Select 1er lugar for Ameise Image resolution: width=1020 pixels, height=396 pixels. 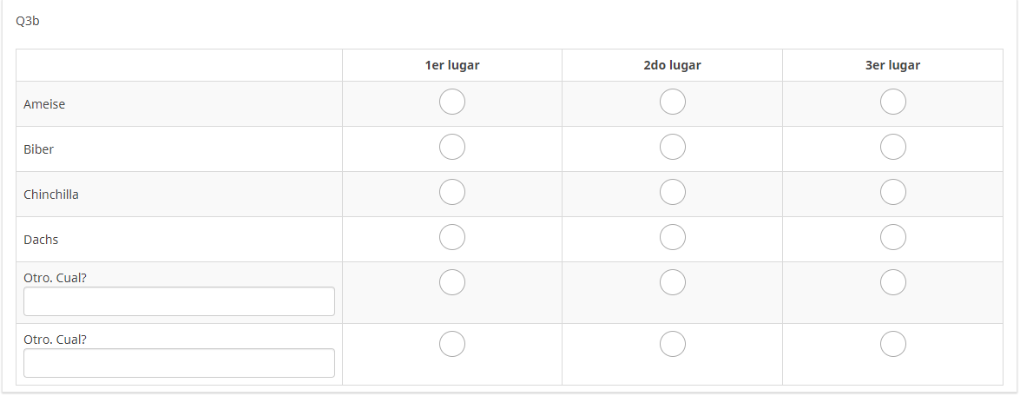click(452, 102)
